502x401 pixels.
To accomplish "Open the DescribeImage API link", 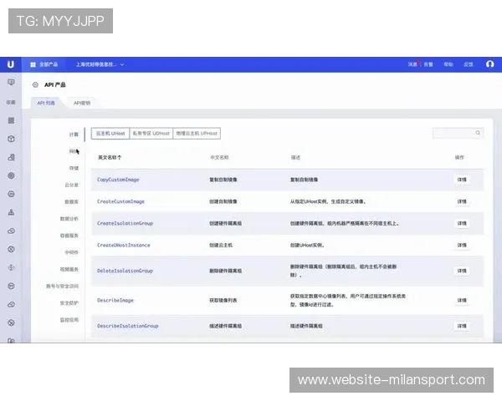I will tap(115, 300).
